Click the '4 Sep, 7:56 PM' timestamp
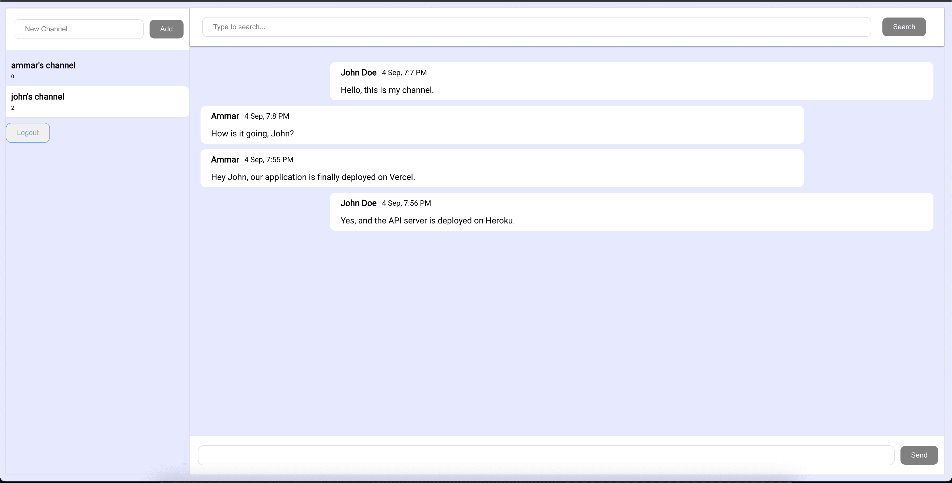Viewport: 952px width, 483px height. pos(406,203)
